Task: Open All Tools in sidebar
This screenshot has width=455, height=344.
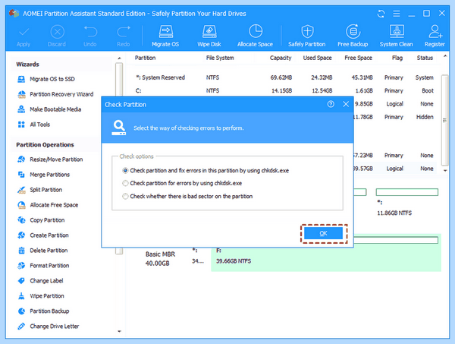Action: (x=34, y=125)
